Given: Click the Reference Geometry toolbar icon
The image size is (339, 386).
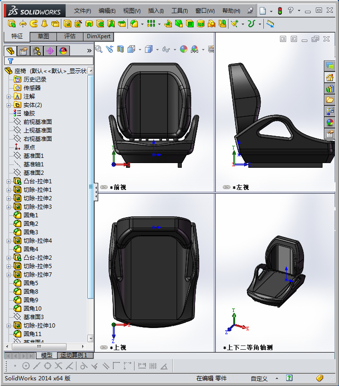Looking at the screenshot, I should tap(235, 24).
